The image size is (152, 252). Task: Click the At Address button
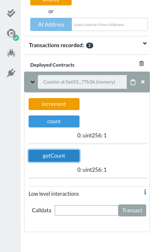(51, 24)
